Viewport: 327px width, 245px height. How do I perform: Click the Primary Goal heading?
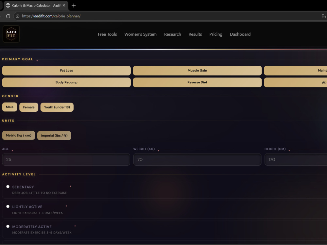pyautogui.click(x=18, y=59)
